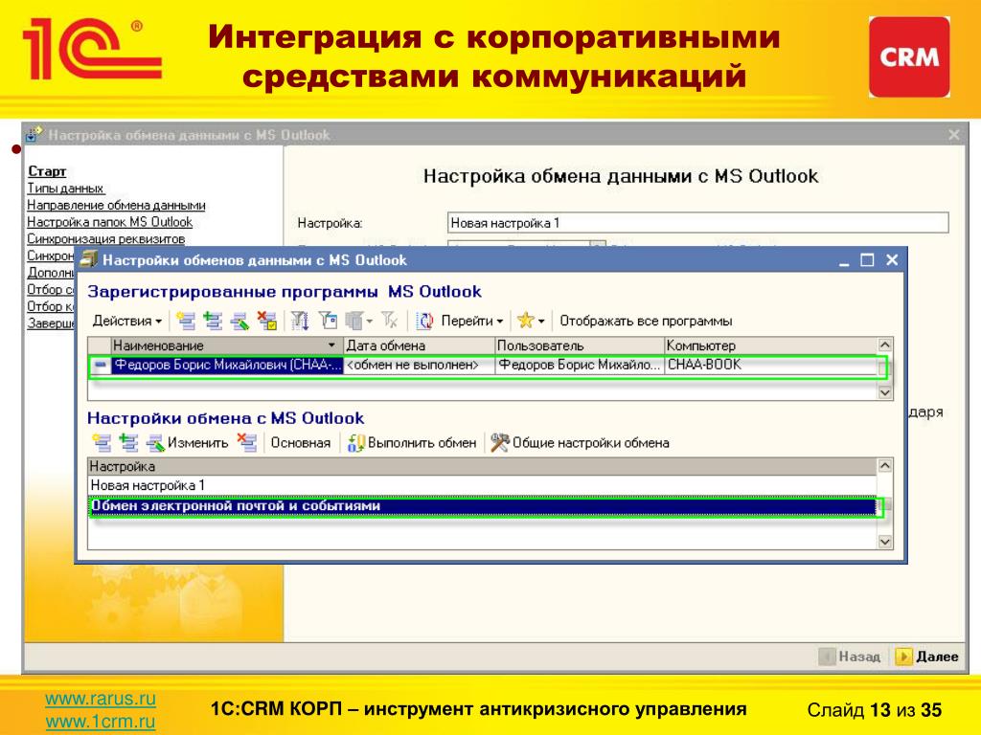The width and height of the screenshot is (981, 735).
Task: Add new exchange setting via first icon
Action: [x=102, y=442]
